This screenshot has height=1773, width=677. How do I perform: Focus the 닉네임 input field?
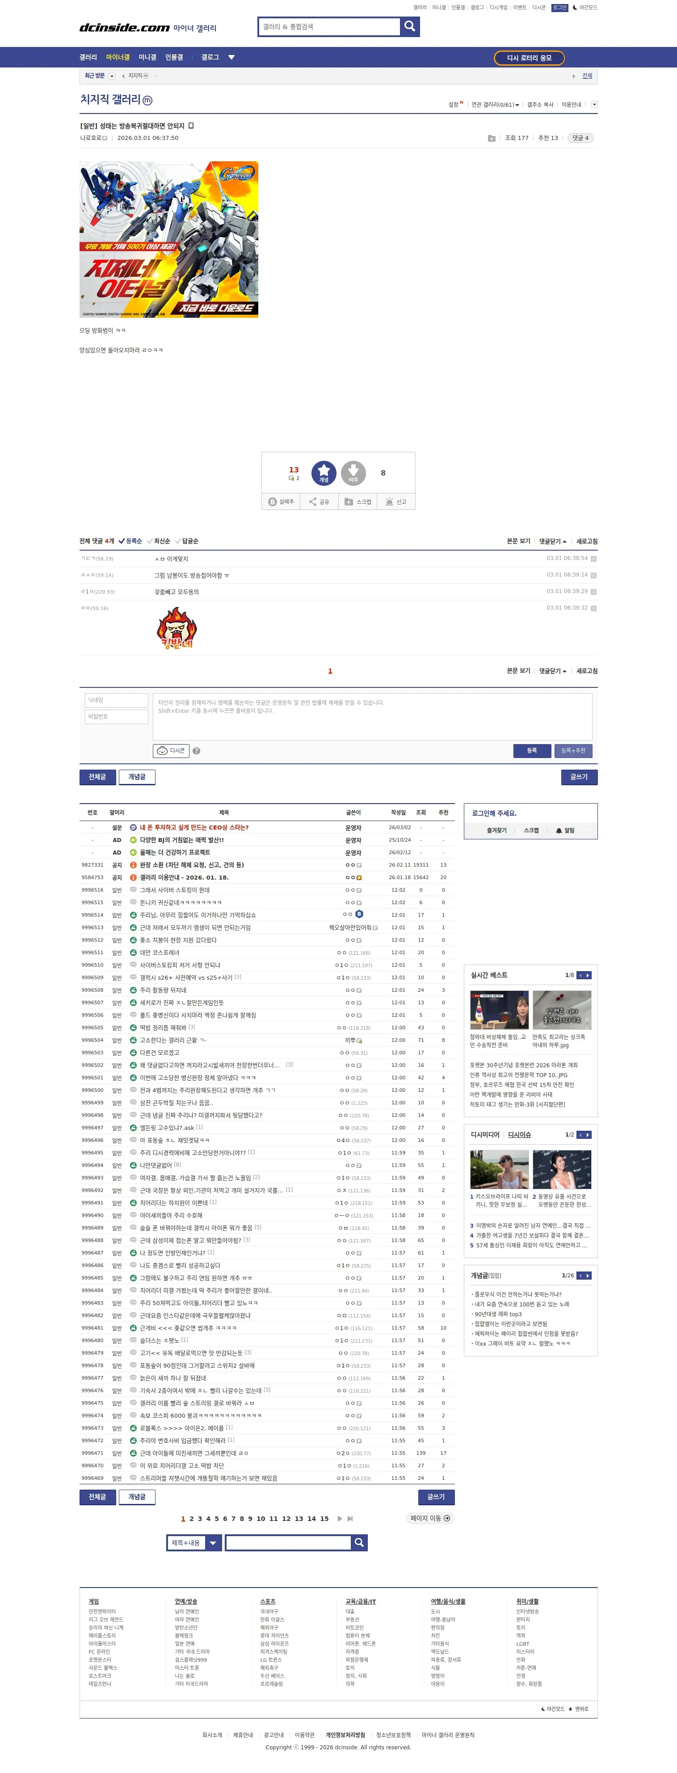tap(116, 700)
